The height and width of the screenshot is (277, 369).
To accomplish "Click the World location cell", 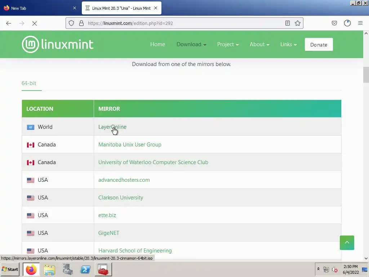I will tap(58, 127).
